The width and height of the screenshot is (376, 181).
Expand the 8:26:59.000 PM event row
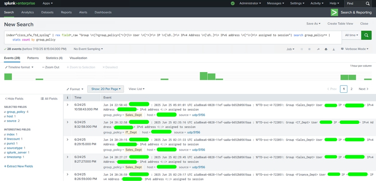click(67, 174)
